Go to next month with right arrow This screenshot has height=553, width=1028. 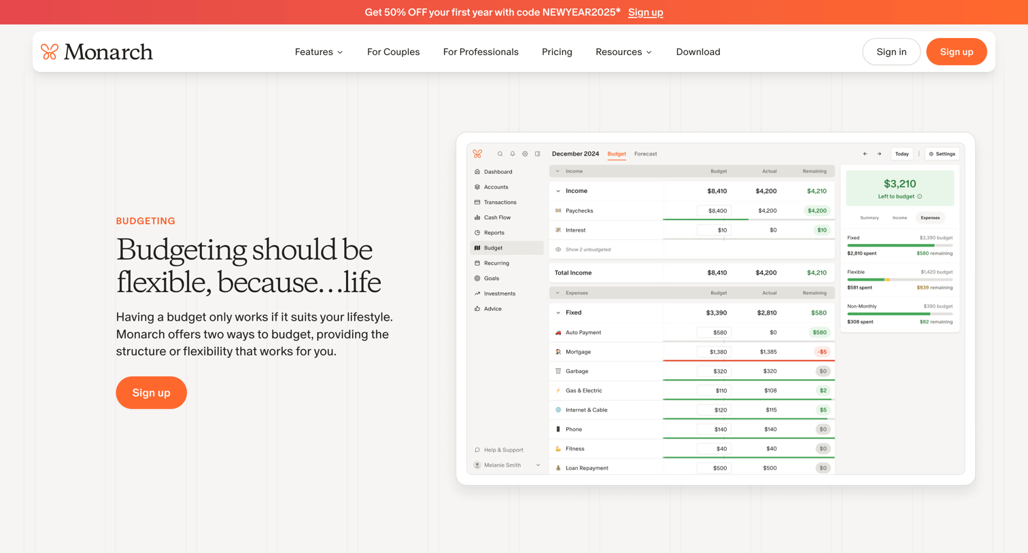[879, 154]
